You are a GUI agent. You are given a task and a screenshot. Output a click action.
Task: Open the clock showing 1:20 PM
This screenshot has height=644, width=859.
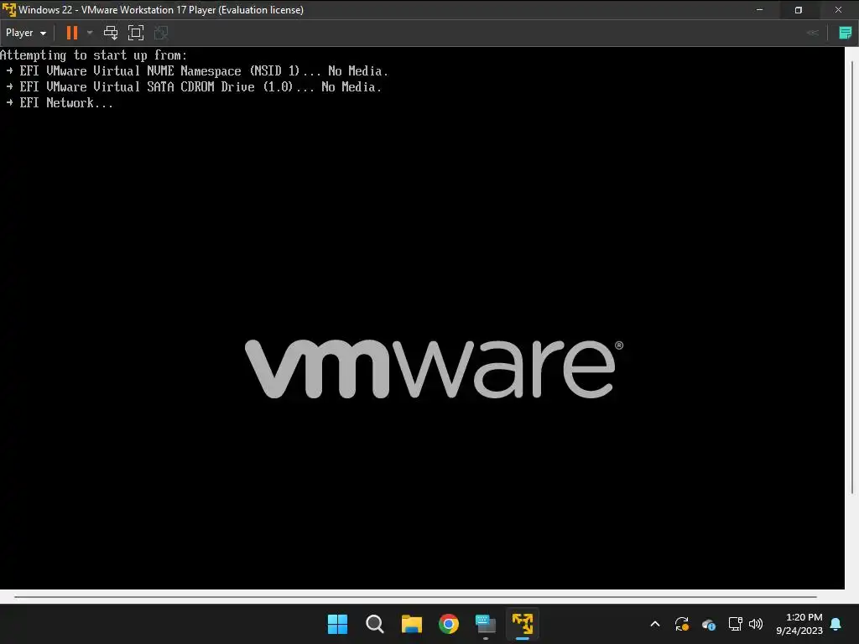coord(799,624)
